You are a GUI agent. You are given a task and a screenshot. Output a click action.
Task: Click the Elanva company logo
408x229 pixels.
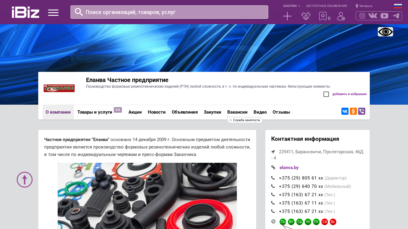coord(59,88)
